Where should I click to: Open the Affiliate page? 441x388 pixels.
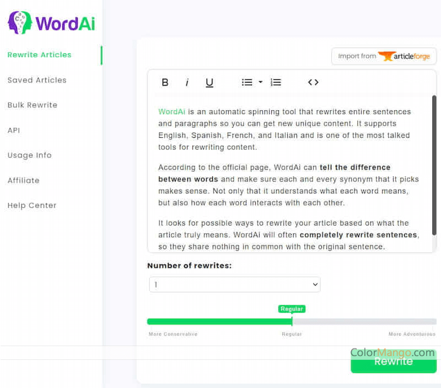[24, 181]
